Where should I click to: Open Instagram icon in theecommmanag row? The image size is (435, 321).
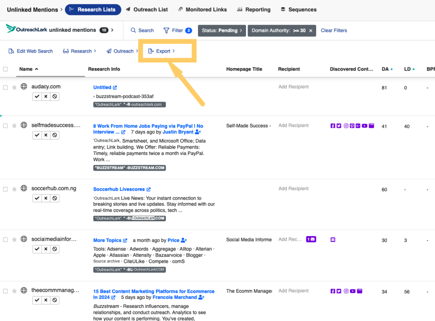(x=346, y=291)
